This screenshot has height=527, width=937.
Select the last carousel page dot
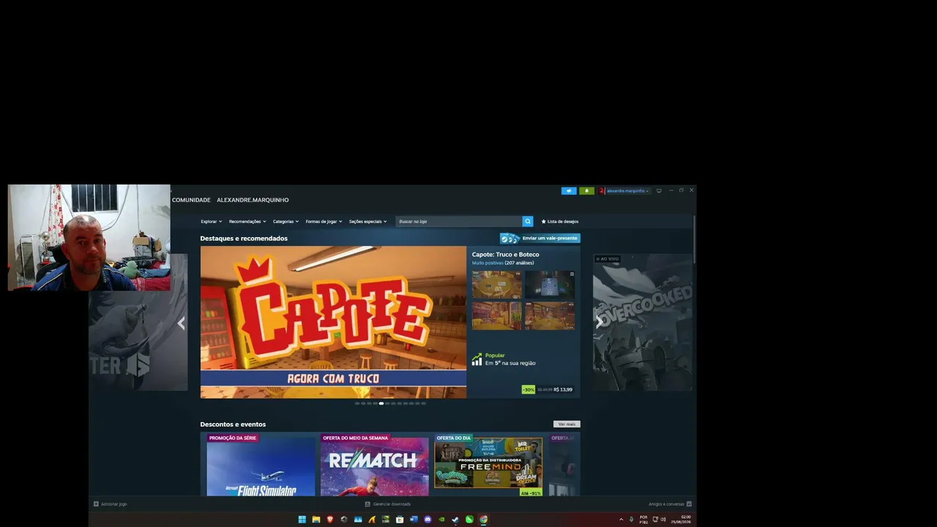423,403
